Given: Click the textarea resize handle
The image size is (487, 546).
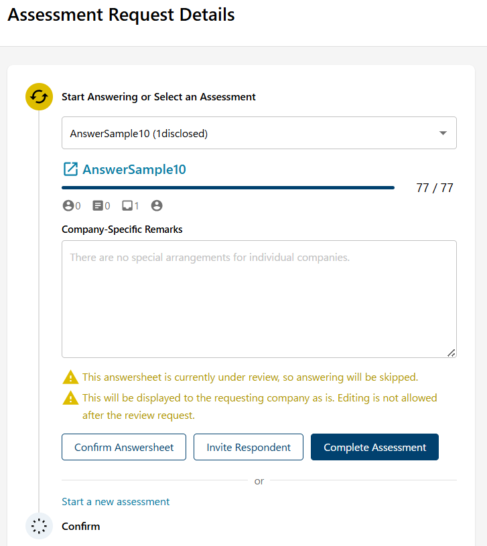Looking at the screenshot, I should coord(451,353).
